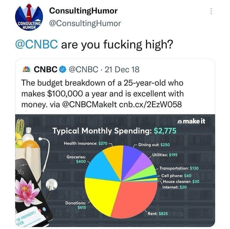Click the blue verified badge next to CNBC
Screen dimensions: 230x229
(63, 69)
